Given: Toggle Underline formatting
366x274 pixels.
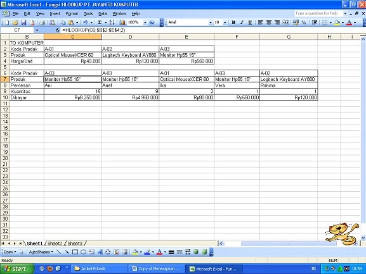Looking at the screenshot, I should [x=250, y=23].
